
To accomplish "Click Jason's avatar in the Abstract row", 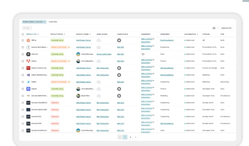I will [x=78, y=54].
